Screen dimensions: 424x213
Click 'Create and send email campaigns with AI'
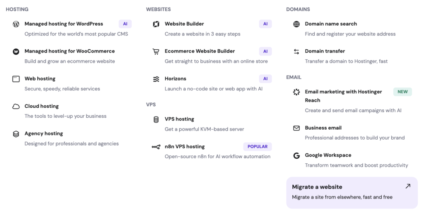pyautogui.click(x=353, y=110)
